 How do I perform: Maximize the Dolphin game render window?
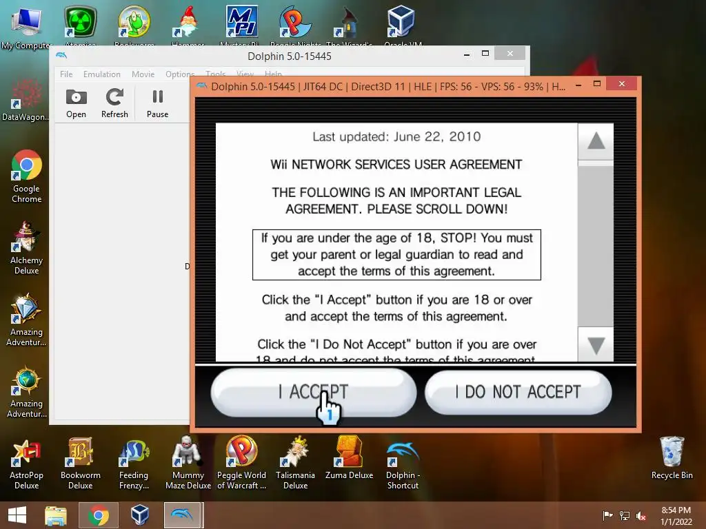tap(597, 84)
